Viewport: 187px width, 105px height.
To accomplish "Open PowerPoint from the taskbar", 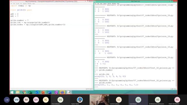I will 43,92.
